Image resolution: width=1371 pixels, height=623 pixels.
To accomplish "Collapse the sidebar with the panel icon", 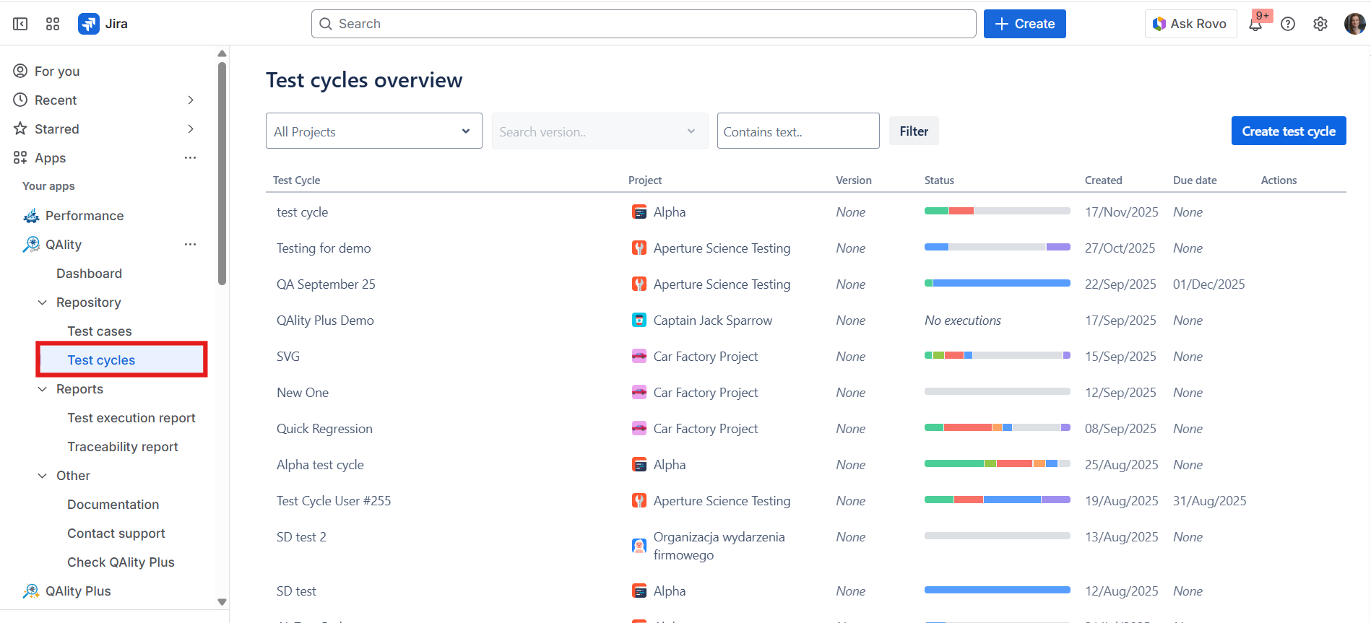I will coord(20,24).
